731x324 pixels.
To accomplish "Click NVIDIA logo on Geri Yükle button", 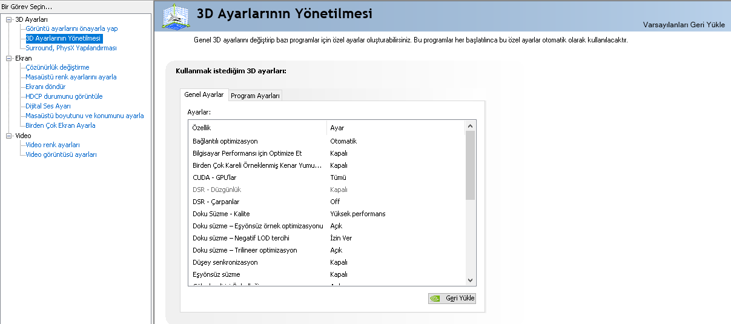I will 435,299.
